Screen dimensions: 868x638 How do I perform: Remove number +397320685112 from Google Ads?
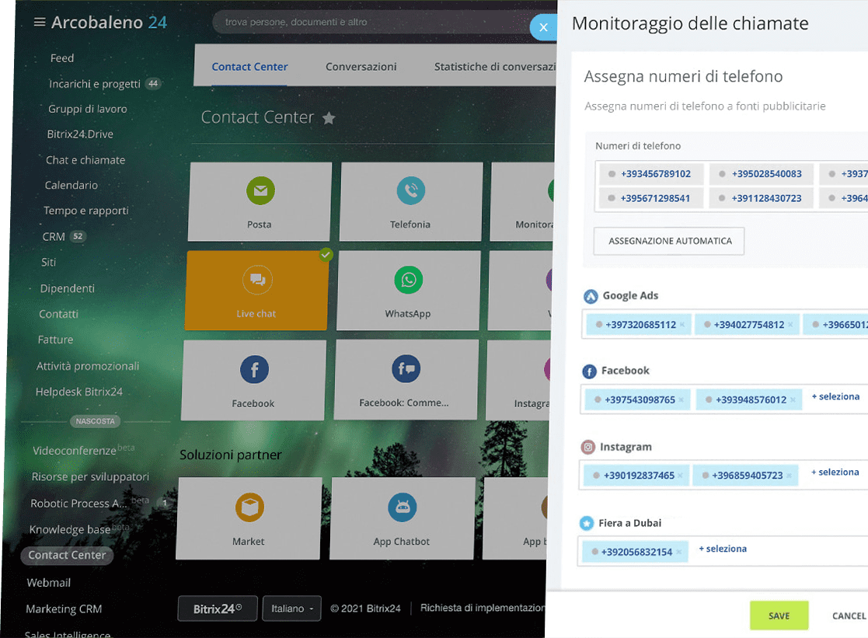(682, 325)
